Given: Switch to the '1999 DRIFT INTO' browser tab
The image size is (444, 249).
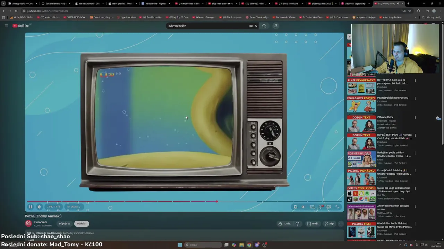Looking at the screenshot, I should [x=222, y=3].
